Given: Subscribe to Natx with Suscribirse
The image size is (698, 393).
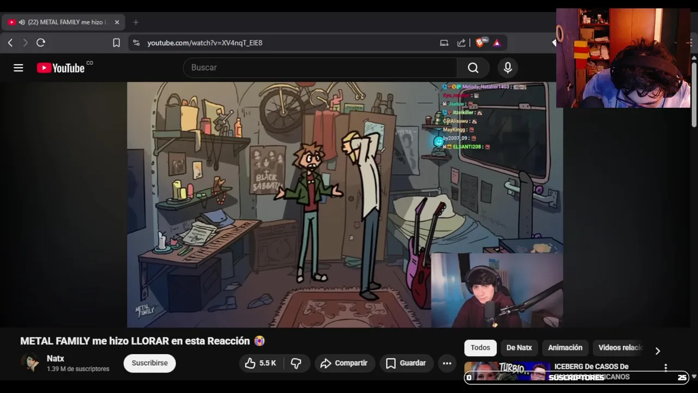Looking at the screenshot, I should point(149,363).
